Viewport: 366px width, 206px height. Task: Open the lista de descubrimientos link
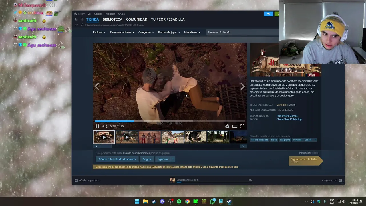[136, 153]
